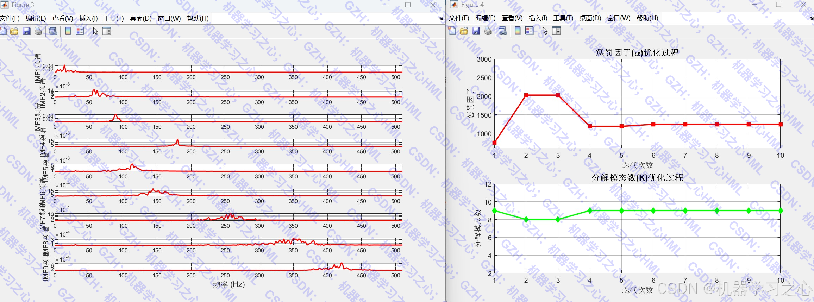Select 迭代次数 label under the penalty factor chart
The width and height of the screenshot is (814, 302).
click(637, 165)
